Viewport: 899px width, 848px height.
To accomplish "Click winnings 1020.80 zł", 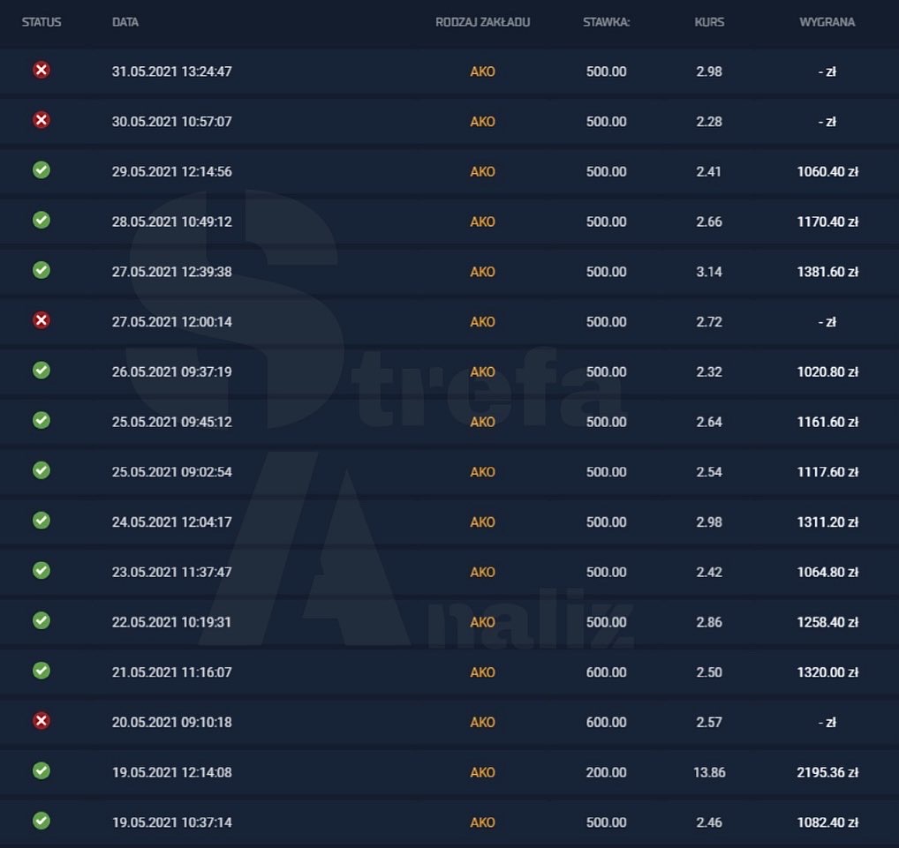I will tap(827, 371).
